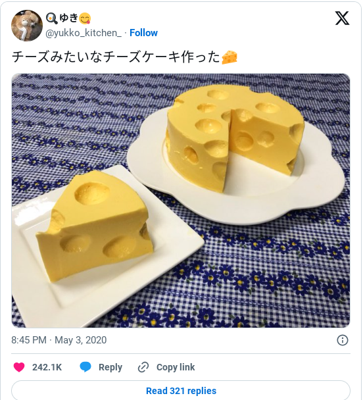Open the cheesecake photo
363x400 pixels.
pyautogui.click(x=181, y=201)
